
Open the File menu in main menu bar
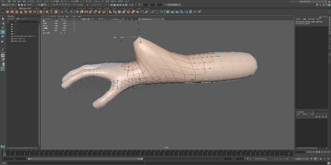pyautogui.click(x=4, y=2)
